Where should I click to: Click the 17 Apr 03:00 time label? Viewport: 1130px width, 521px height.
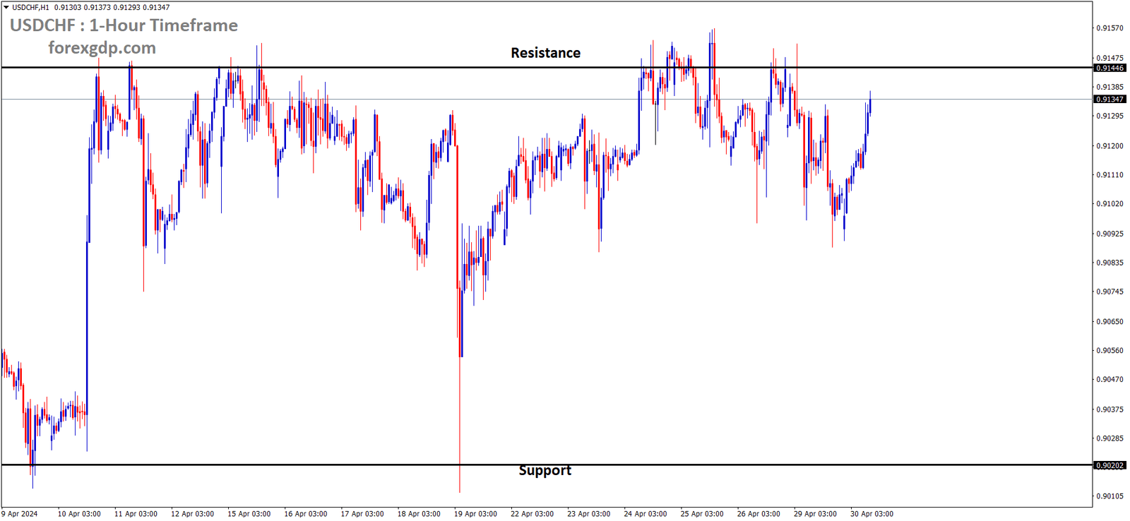pos(362,514)
